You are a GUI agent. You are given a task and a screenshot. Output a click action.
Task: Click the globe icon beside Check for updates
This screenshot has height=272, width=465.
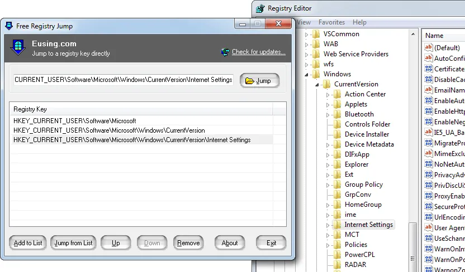click(x=225, y=52)
